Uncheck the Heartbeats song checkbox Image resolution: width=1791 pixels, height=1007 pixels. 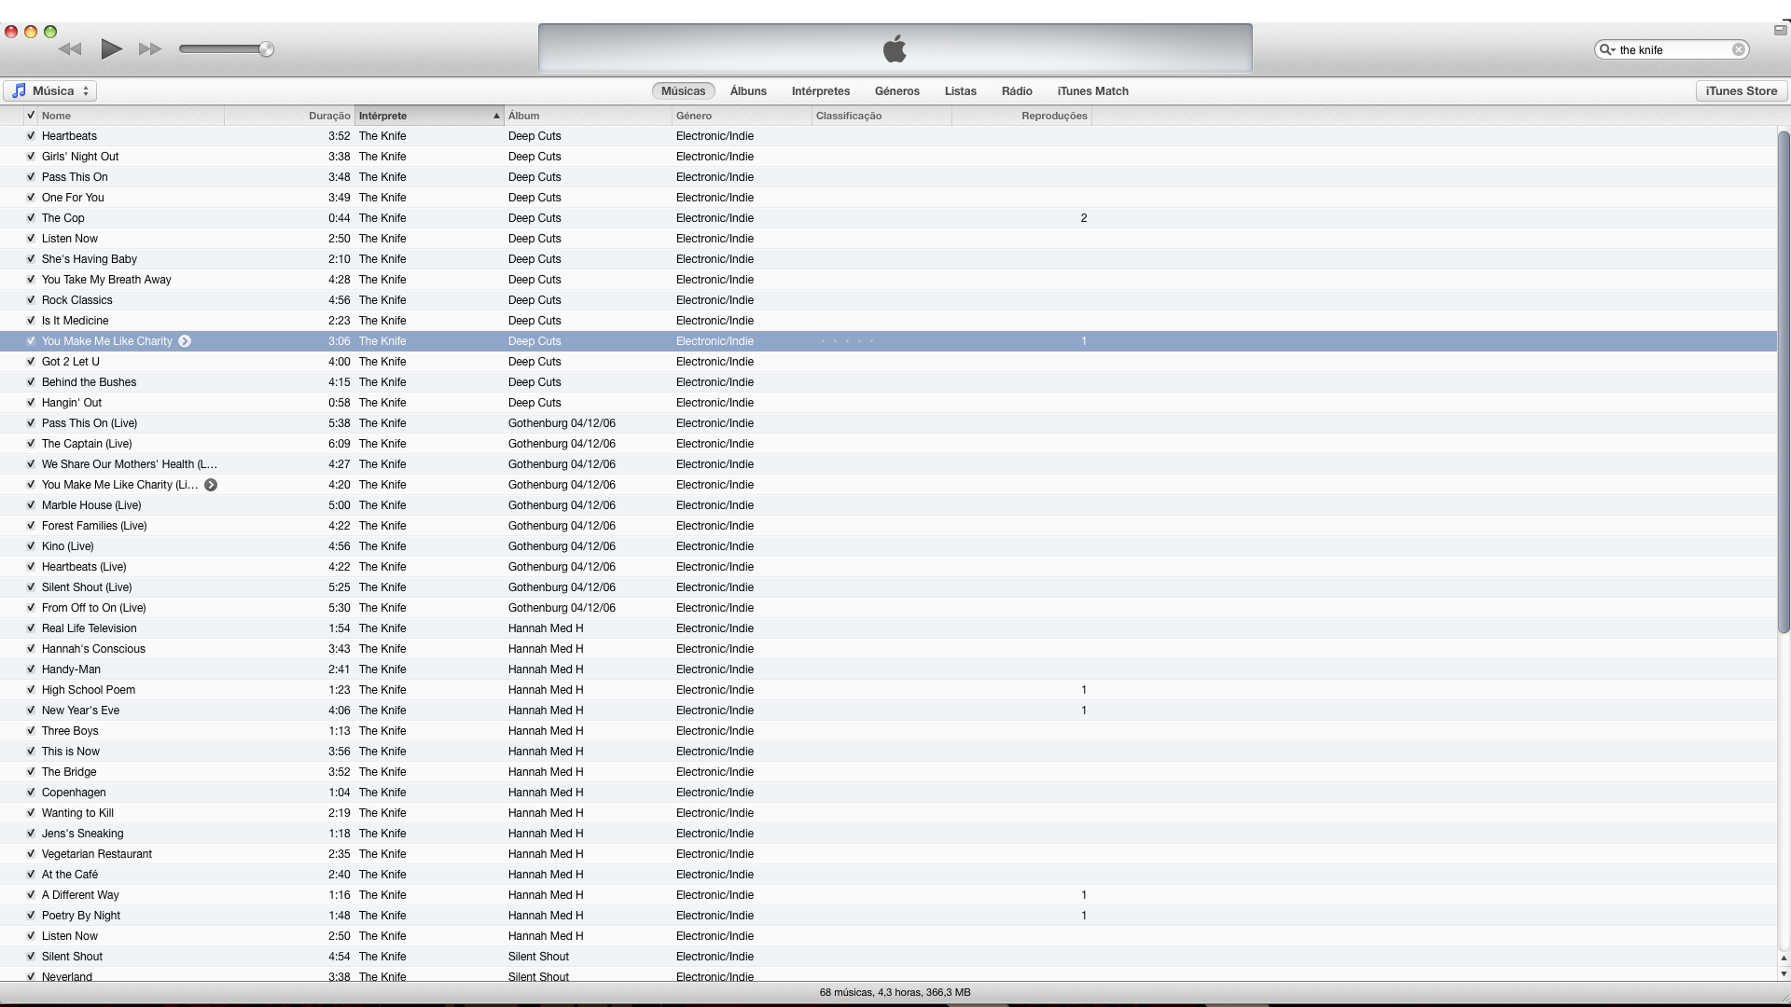31,136
